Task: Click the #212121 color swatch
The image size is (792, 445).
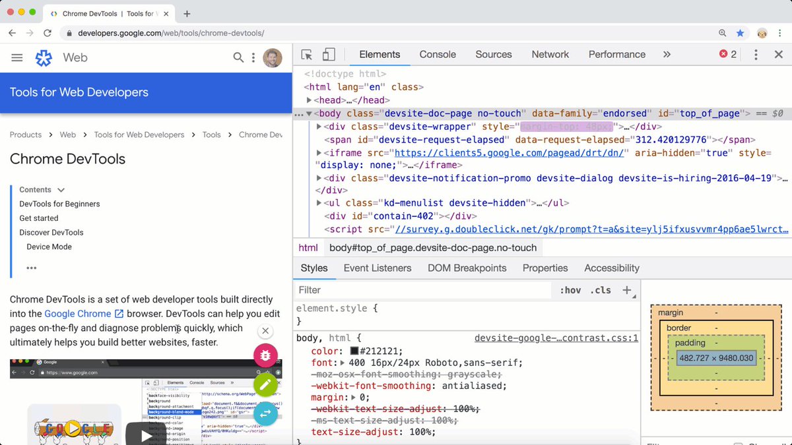Action: (x=354, y=351)
